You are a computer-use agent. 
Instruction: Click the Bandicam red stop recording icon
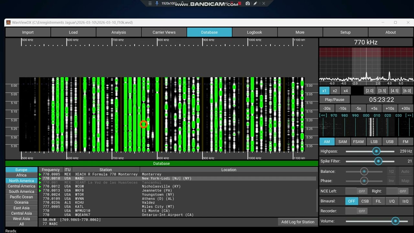240,4
